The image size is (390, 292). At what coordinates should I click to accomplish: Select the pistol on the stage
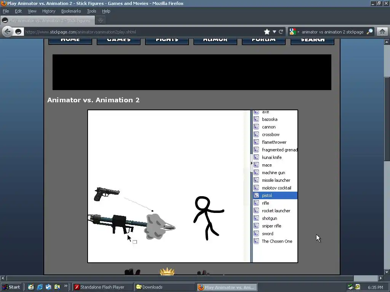point(107,194)
